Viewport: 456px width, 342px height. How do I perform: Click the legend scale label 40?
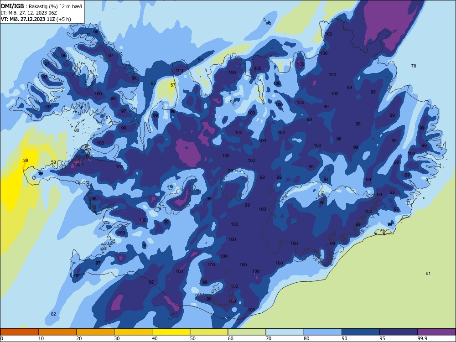[155, 338]
